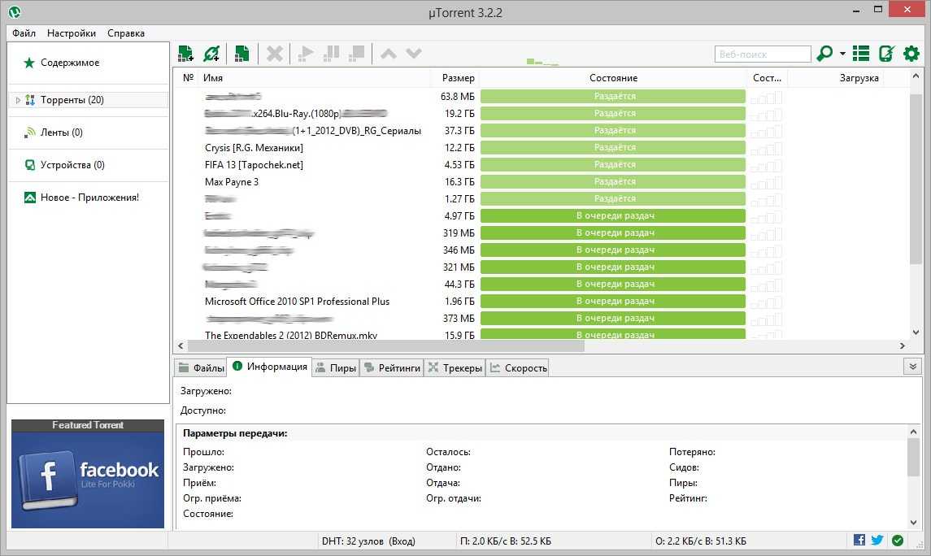This screenshot has width=931, height=556.
Task: Click the details pane down scroll arrow
Action: point(913,522)
